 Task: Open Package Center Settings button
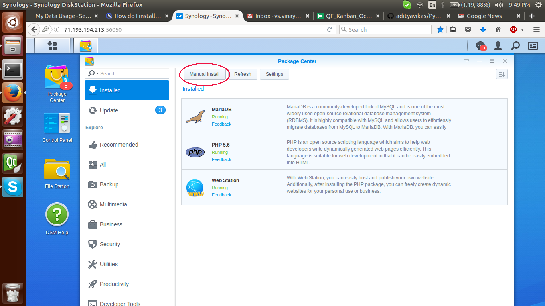(274, 74)
